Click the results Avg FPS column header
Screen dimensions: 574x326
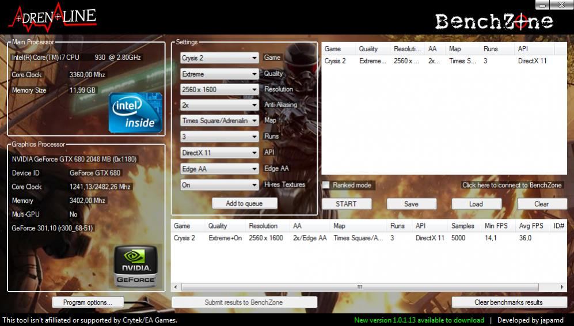(x=533, y=226)
